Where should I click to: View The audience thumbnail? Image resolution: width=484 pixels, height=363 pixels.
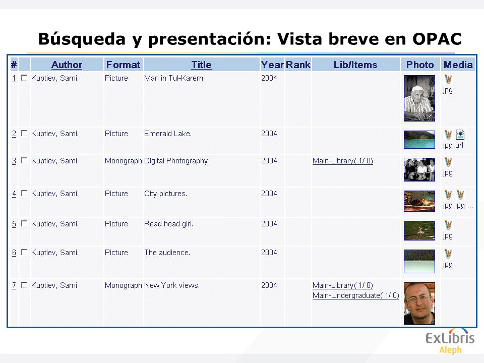click(419, 261)
